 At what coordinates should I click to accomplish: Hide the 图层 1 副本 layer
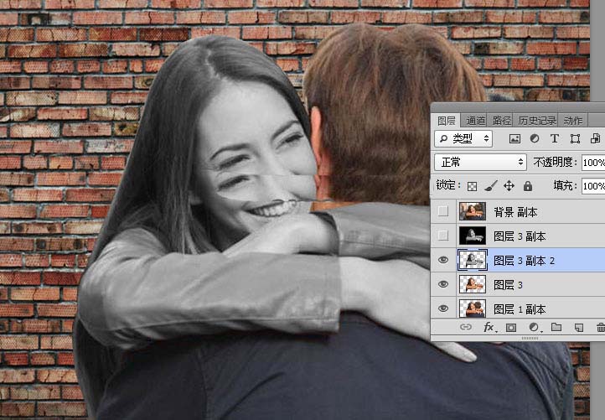443,309
